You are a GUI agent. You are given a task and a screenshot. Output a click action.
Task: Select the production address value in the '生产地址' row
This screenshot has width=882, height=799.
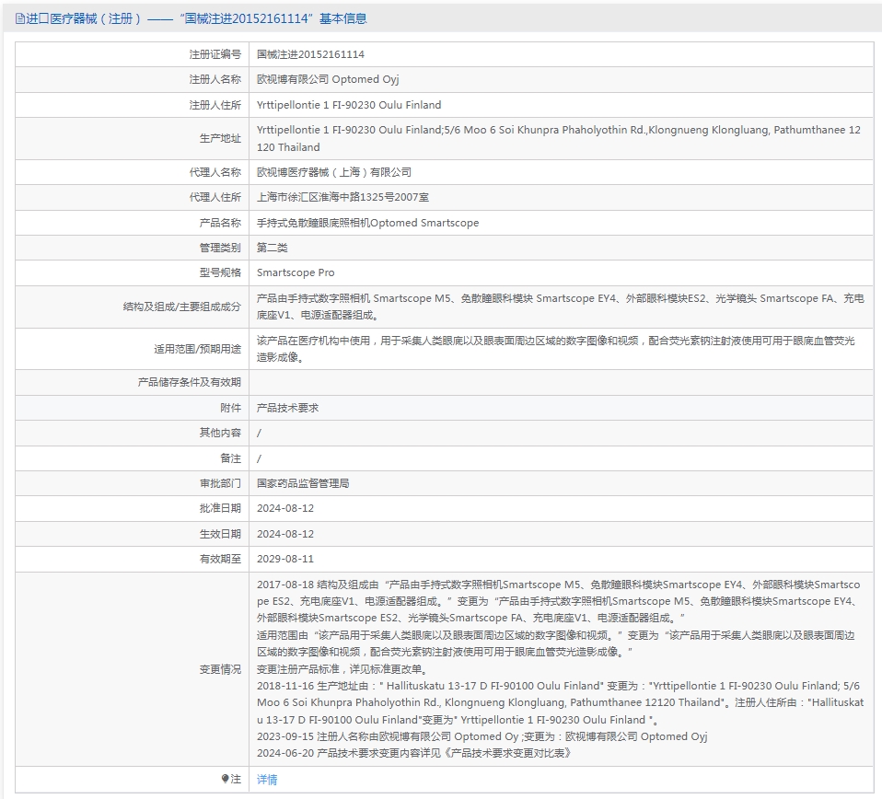coord(559,138)
